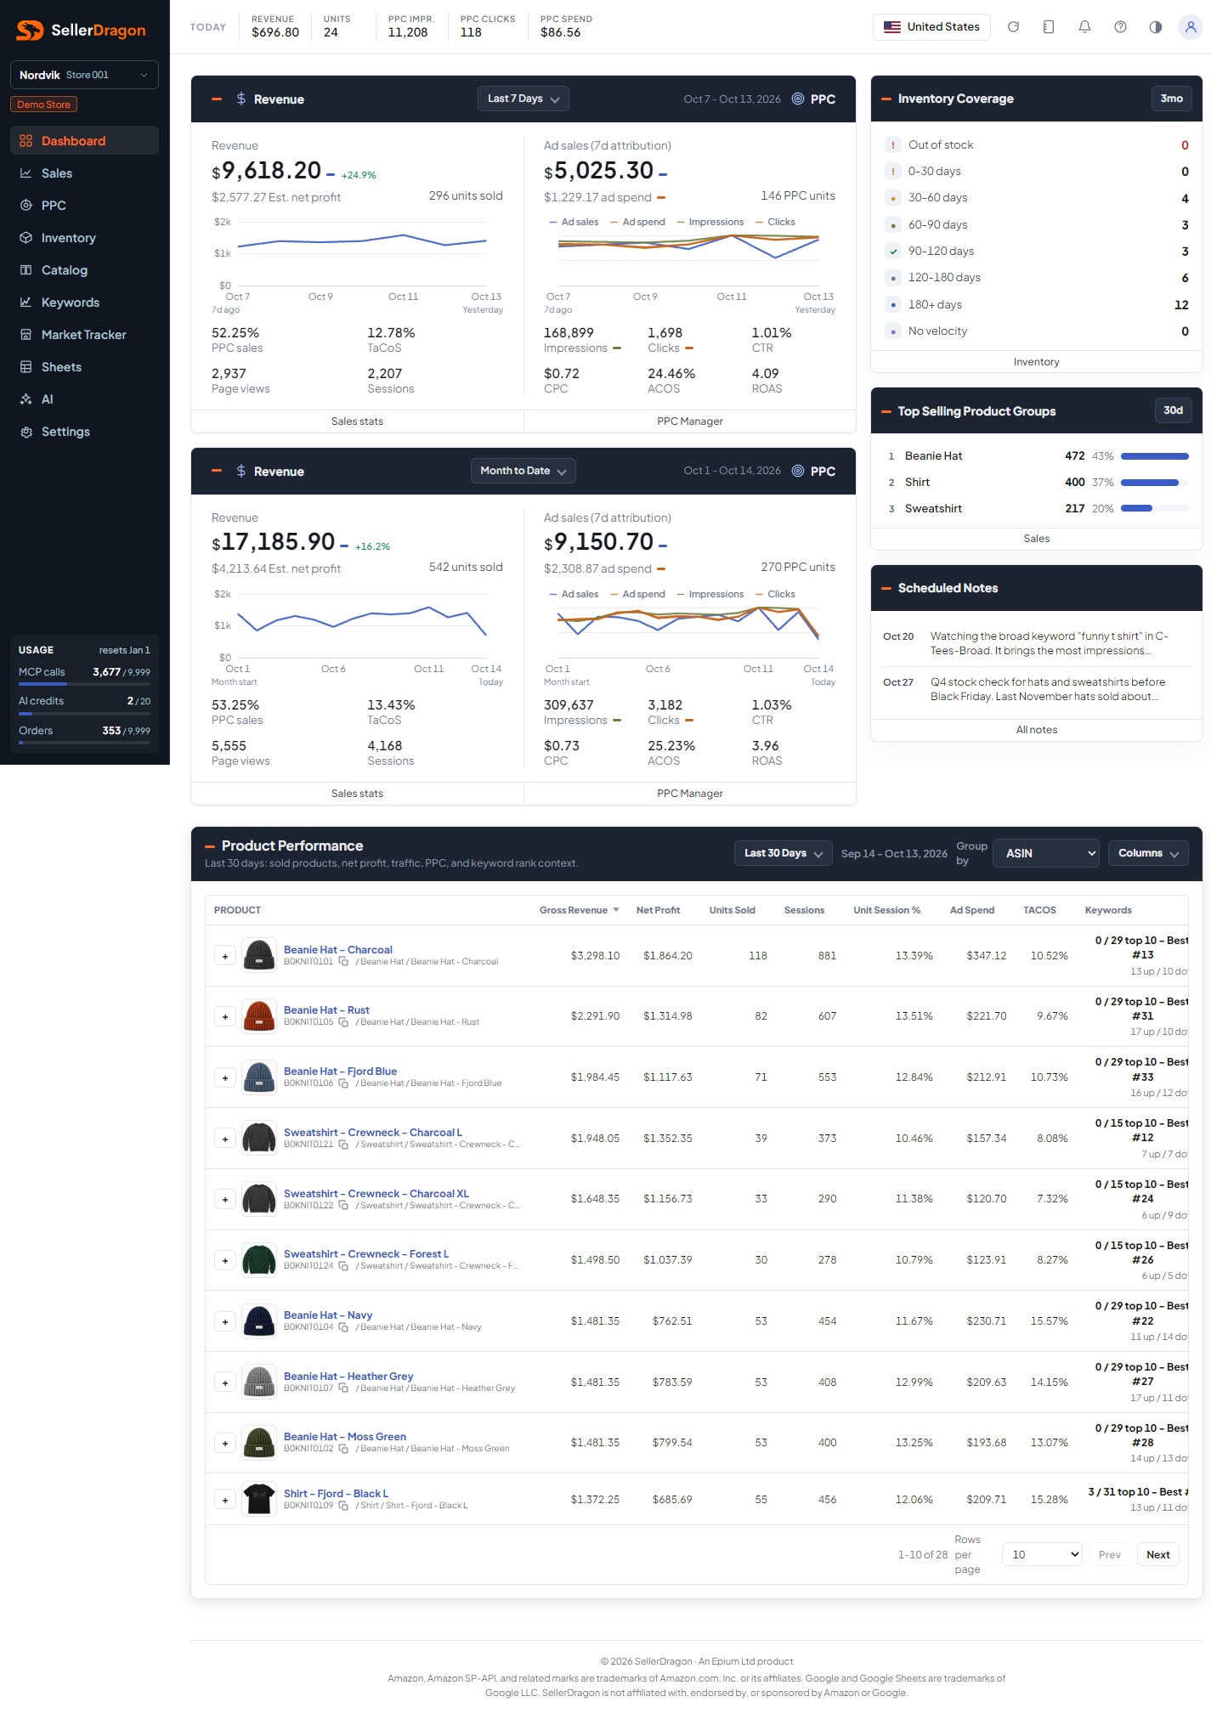1211x1736 pixels.
Task: Toggle Ad spend legend in Last 7 Days chart
Action: (x=637, y=222)
